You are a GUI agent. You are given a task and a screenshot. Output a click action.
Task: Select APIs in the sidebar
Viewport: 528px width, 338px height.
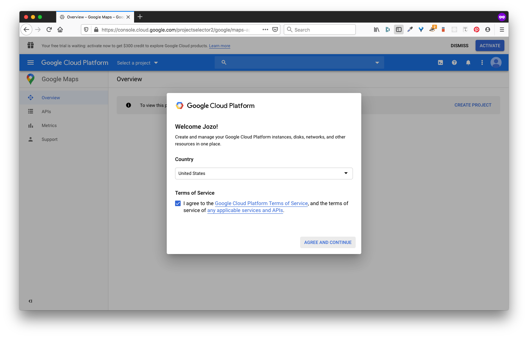[x=46, y=112]
